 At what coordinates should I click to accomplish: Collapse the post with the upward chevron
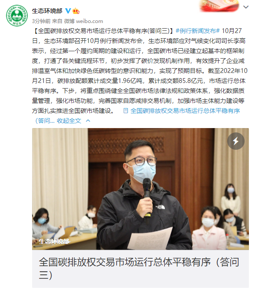pos(88,121)
